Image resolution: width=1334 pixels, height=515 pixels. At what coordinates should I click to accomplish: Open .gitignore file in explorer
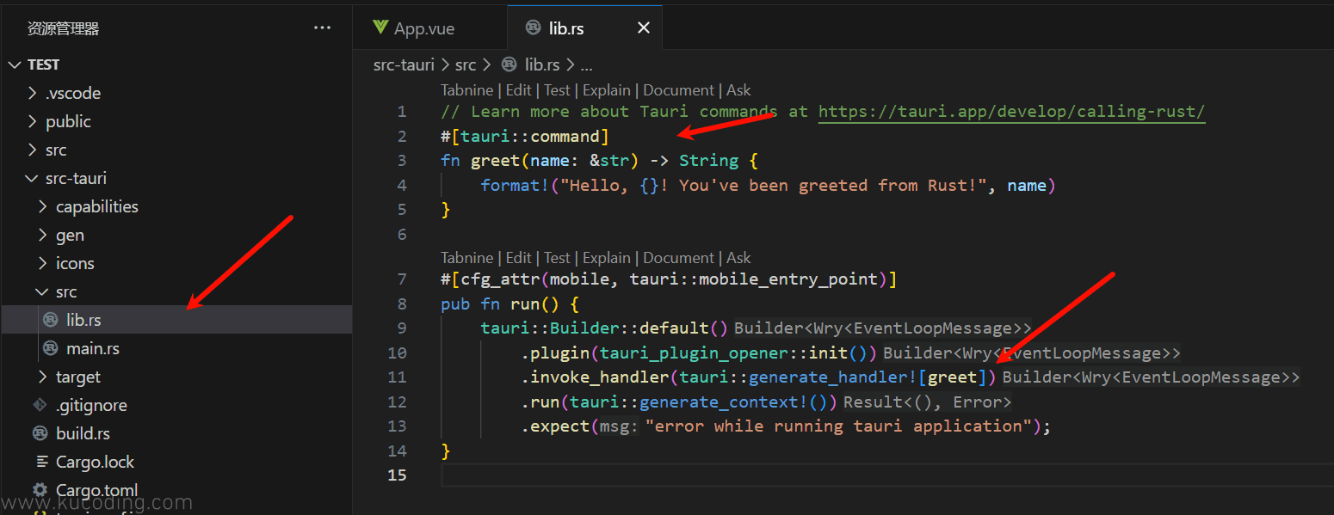176,405
